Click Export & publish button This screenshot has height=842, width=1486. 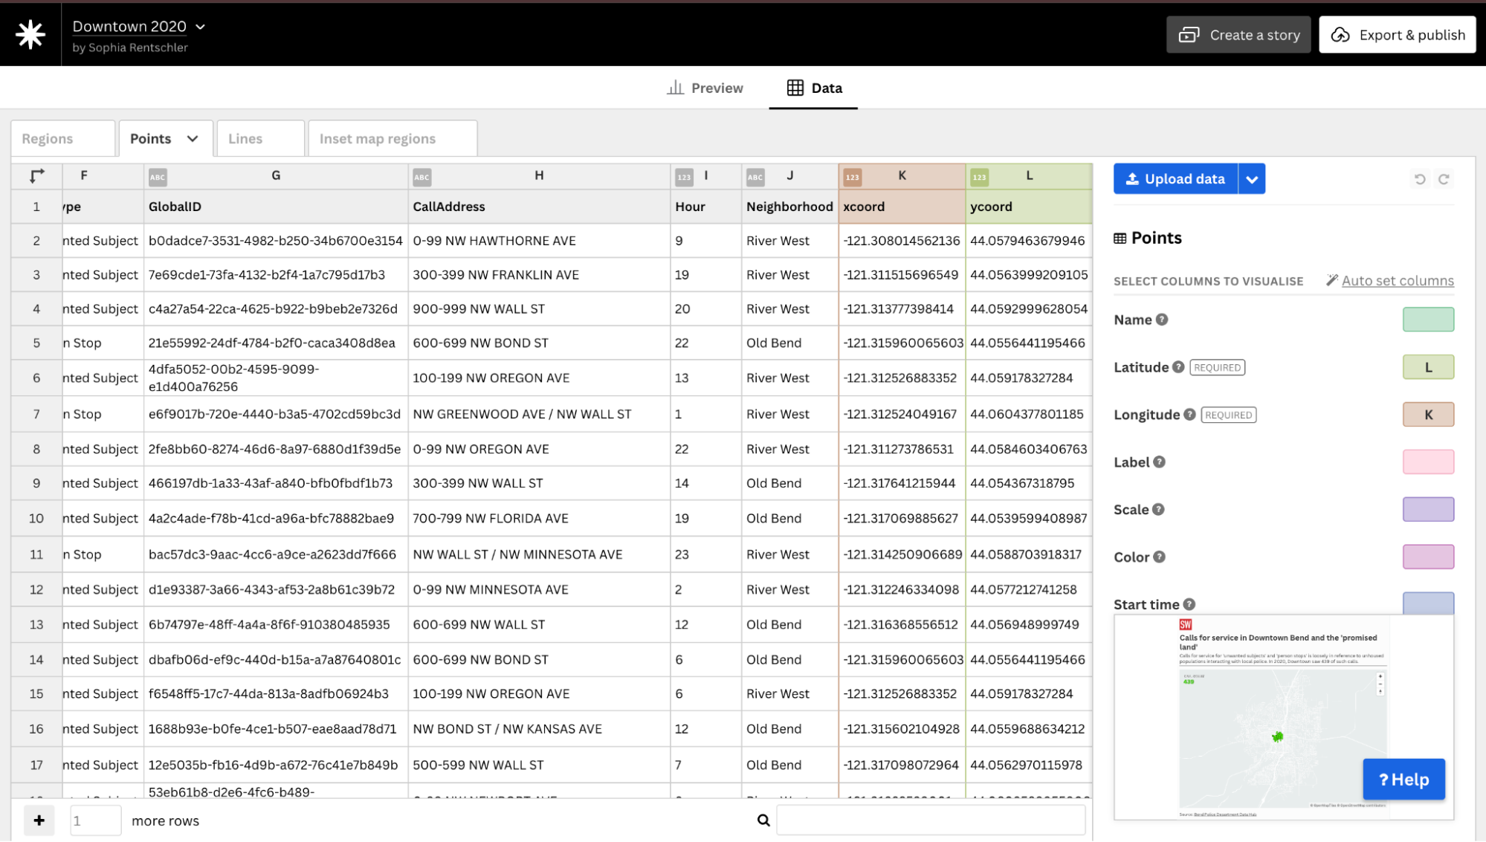coord(1397,35)
